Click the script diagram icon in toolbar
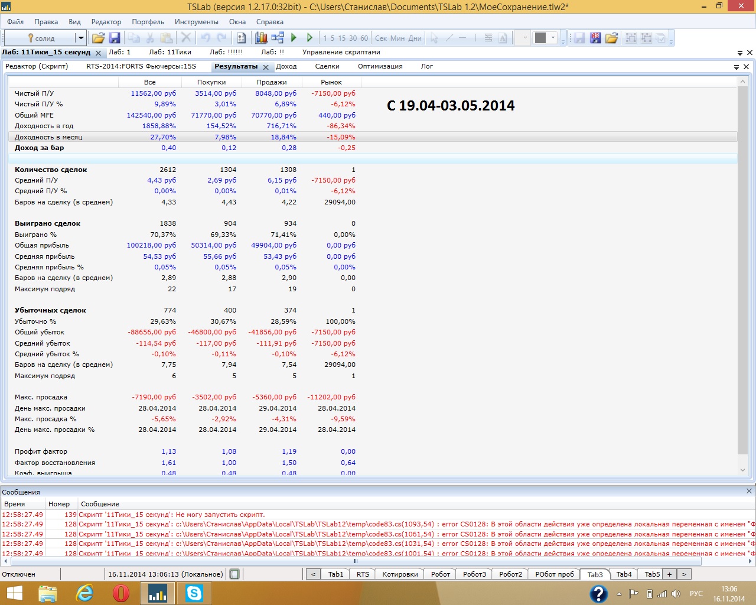The height and width of the screenshot is (605, 756). [278, 38]
